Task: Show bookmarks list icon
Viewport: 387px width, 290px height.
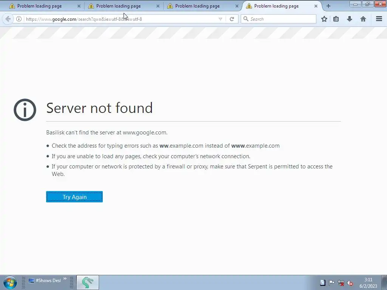Action: point(336,19)
